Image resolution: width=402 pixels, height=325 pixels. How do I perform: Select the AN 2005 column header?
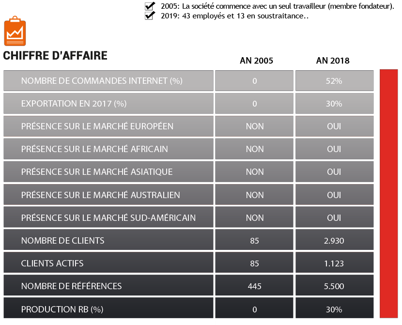[x=256, y=61]
